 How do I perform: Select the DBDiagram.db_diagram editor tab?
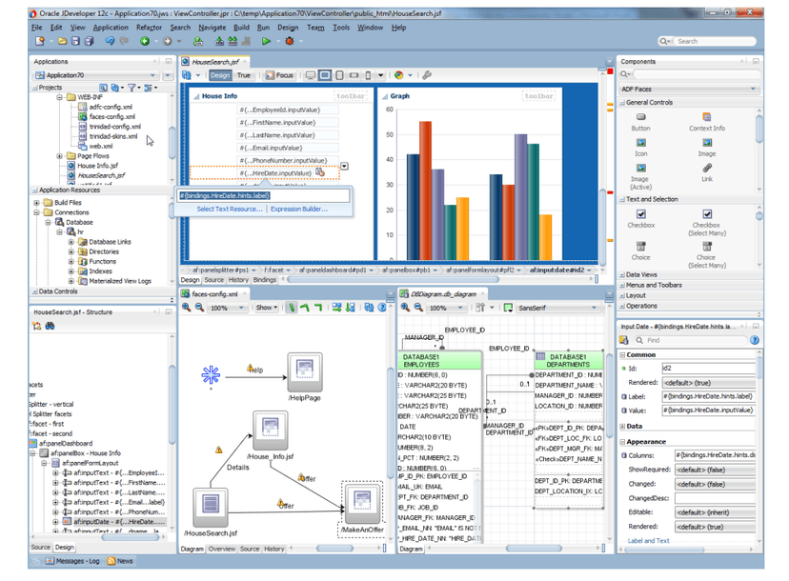coord(443,294)
